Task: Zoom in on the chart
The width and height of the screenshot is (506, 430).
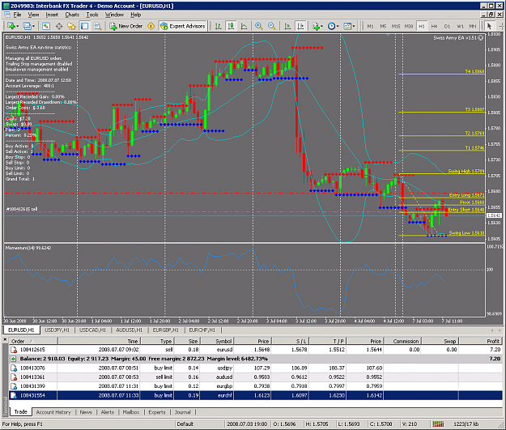Action: pos(258,26)
